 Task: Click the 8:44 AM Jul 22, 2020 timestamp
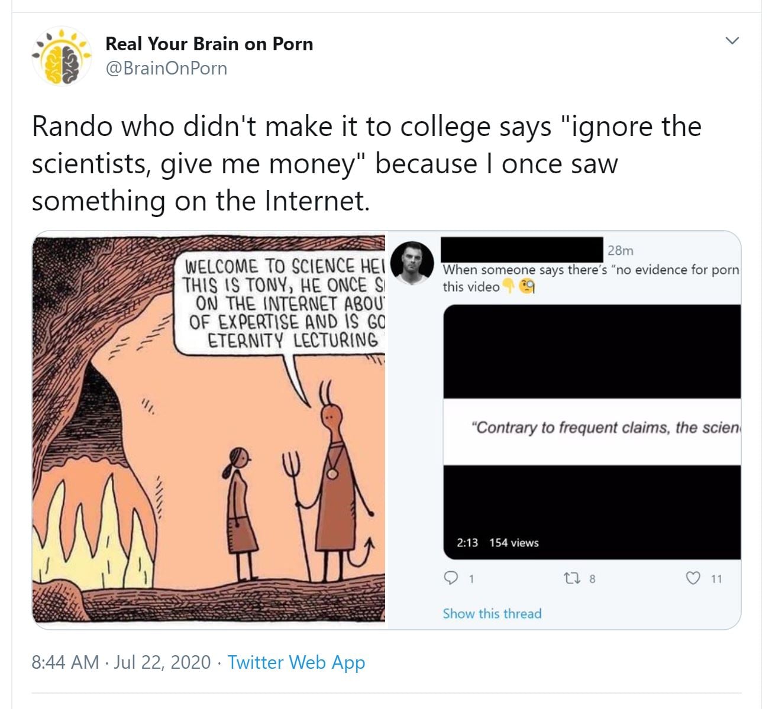click(x=121, y=662)
